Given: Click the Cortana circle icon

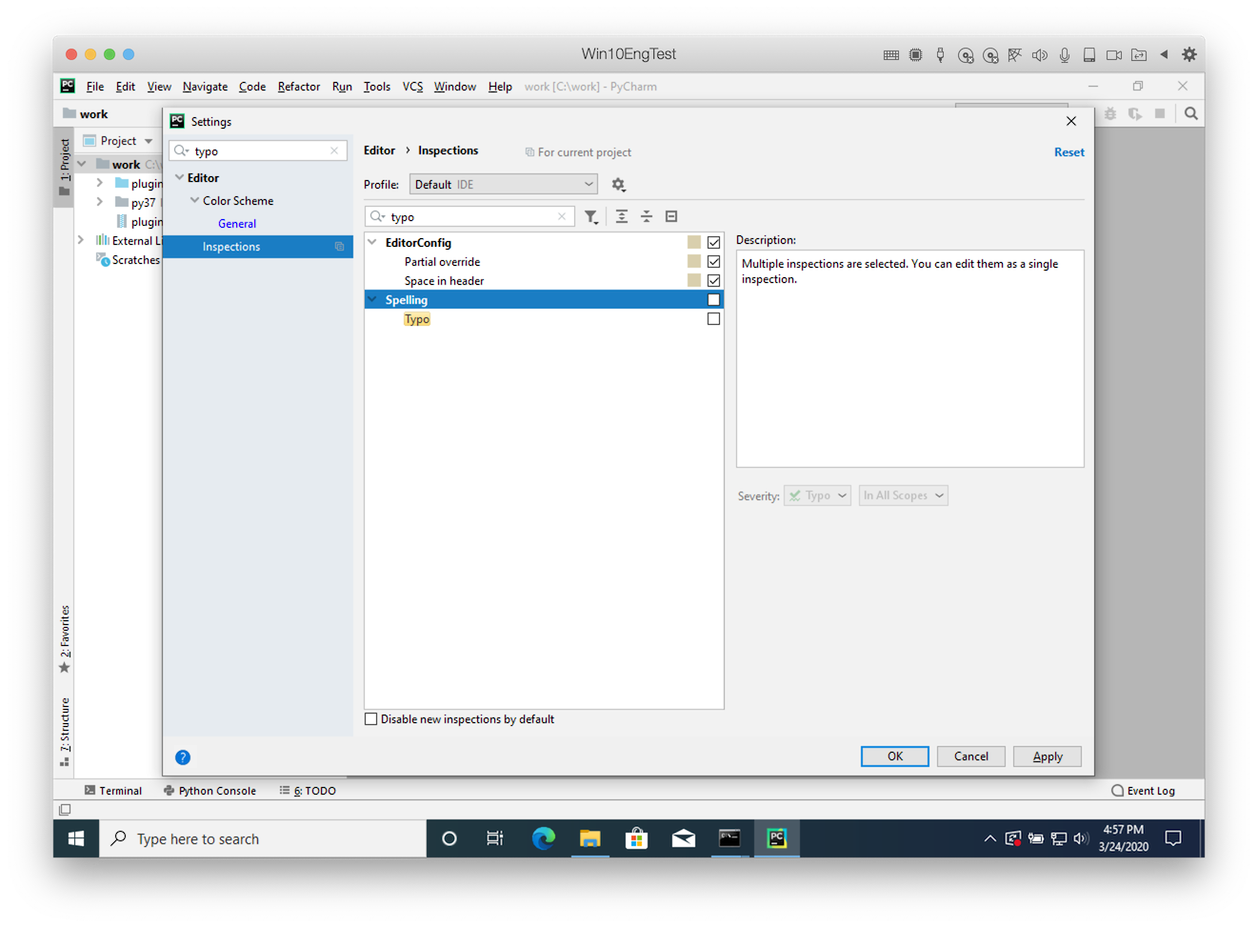Looking at the screenshot, I should click(449, 838).
